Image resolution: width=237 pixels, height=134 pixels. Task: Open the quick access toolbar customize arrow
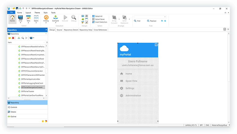click(29, 8)
